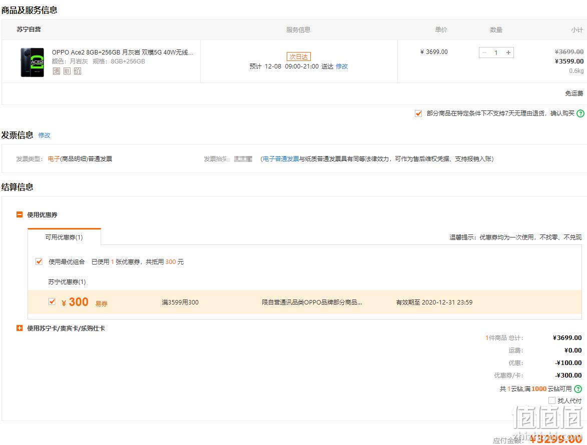
Task: Expand the 使用苏宁卡/贵宾卡/乐购仕卡 section
Action: pyautogui.click(x=20, y=328)
